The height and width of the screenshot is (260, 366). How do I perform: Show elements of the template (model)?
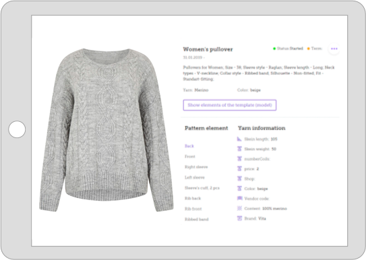point(230,105)
